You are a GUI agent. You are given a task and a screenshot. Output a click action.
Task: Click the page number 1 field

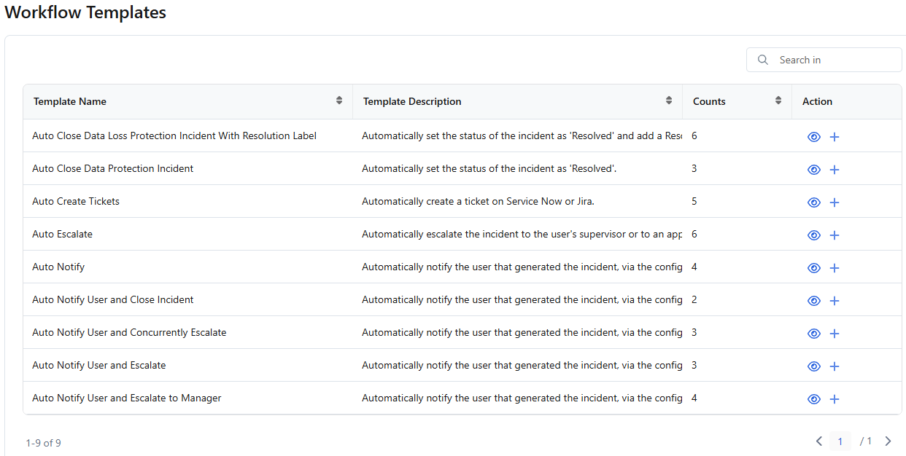[x=840, y=441]
